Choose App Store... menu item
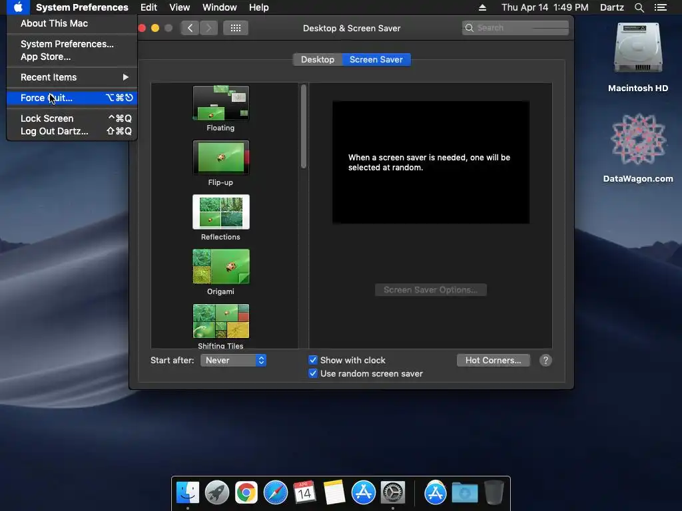 [x=72, y=57]
